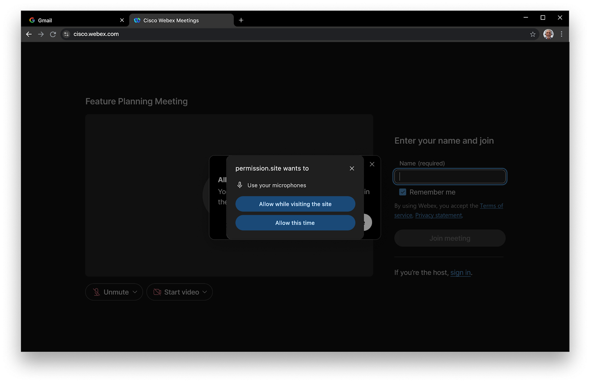Open the Unmute audio options chevron
The width and height of the screenshot is (590, 383).
point(134,292)
